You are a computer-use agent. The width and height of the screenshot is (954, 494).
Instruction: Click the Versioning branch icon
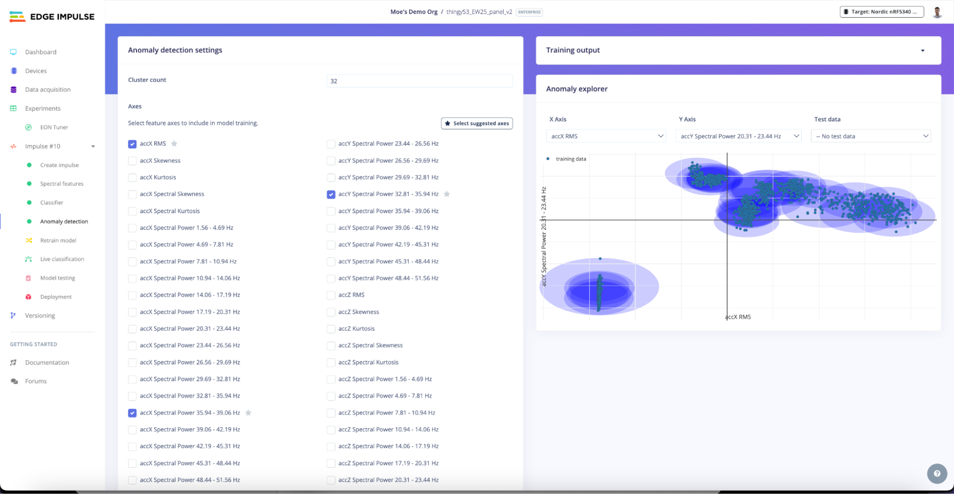(13, 316)
